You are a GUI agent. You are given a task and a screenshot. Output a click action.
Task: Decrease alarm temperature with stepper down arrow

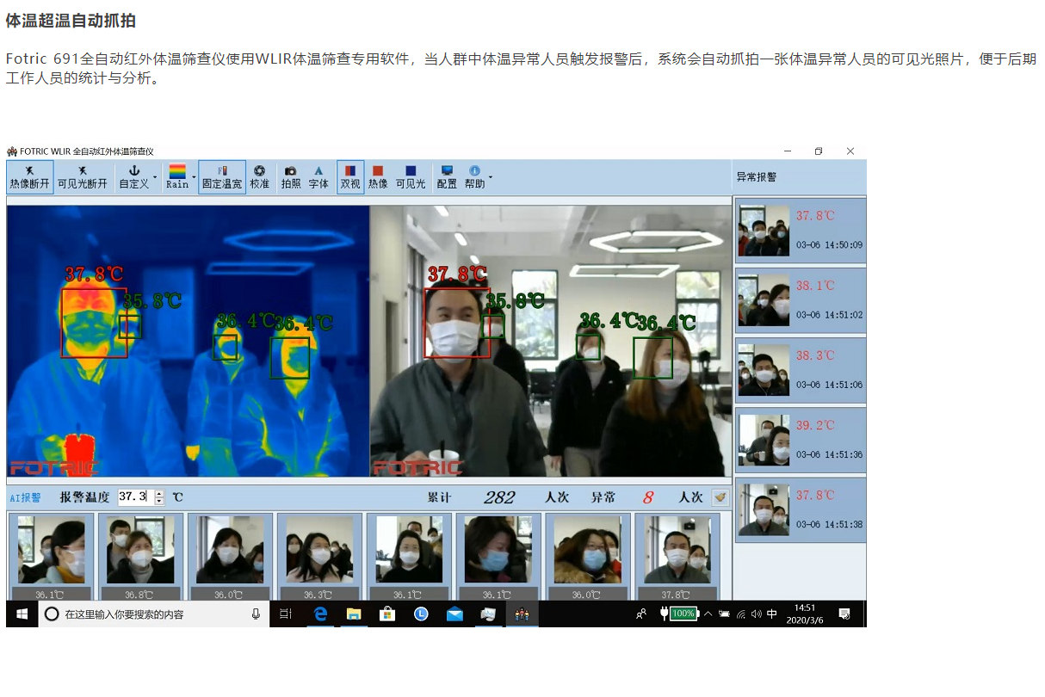159,501
